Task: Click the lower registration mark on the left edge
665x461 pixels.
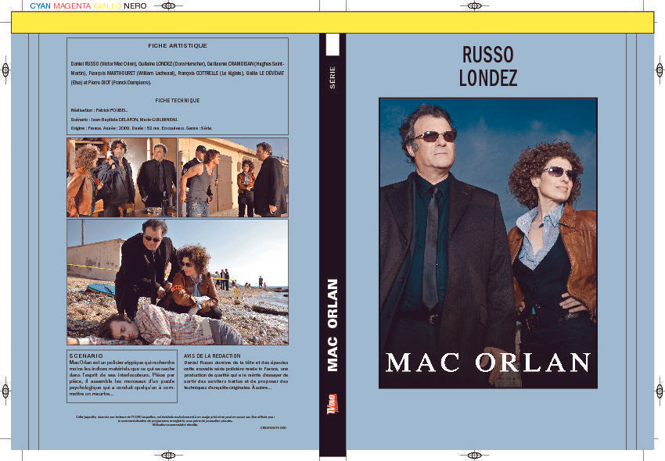Action: click(x=5, y=391)
